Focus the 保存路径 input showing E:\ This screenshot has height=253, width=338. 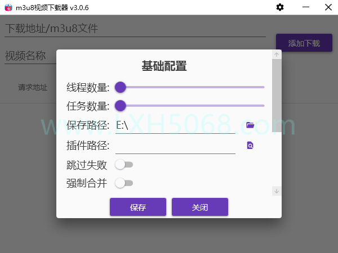pos(175,125)
